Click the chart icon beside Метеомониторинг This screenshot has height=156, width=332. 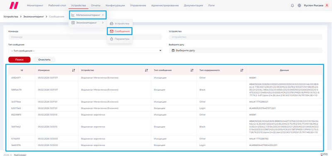click(73, 15)
